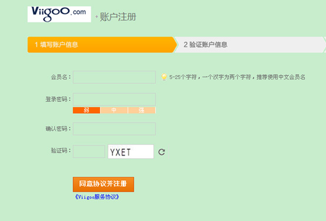Click the 登录密码 field label
Image resolution: width=326 pixels, height=221 pixels.
[x=58, y=100]
